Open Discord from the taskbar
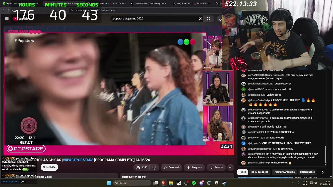Viewport: 333px width, 187px height. coord(201,183)
